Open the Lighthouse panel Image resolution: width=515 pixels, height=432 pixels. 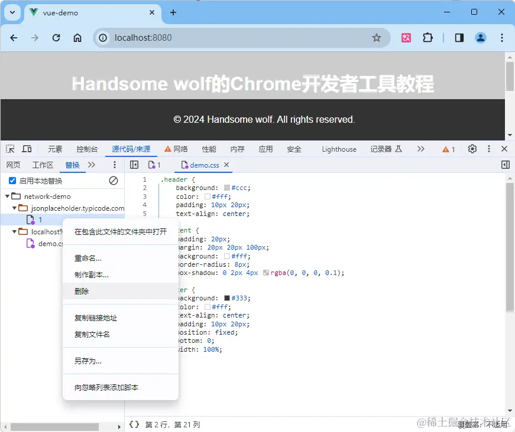pos(339,149)
